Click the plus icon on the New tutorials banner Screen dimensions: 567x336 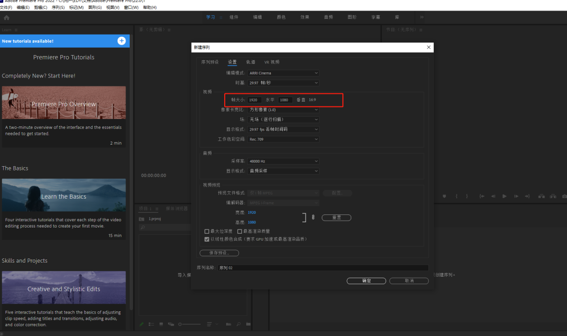tap(121, 41)
